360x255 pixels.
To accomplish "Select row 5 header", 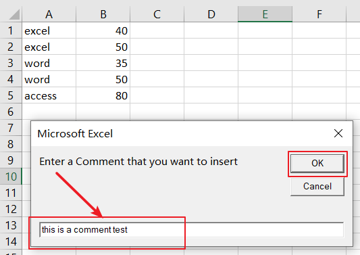I will [x=11, y=95].
